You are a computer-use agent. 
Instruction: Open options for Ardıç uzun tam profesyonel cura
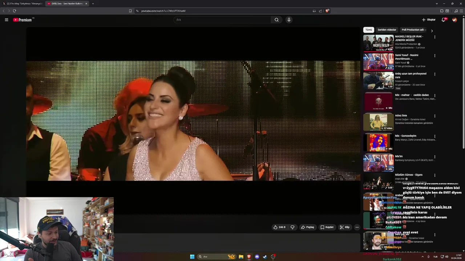click(x=435, y=74)
